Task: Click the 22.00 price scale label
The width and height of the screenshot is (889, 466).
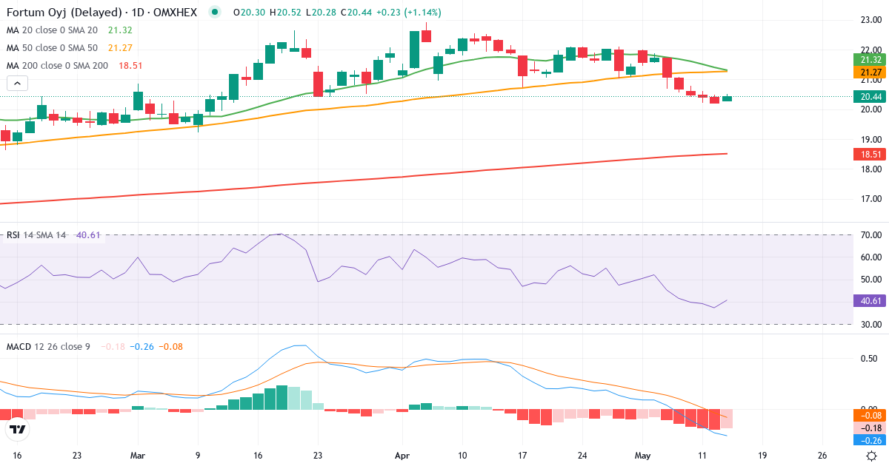Action: [x=870, y=50]
